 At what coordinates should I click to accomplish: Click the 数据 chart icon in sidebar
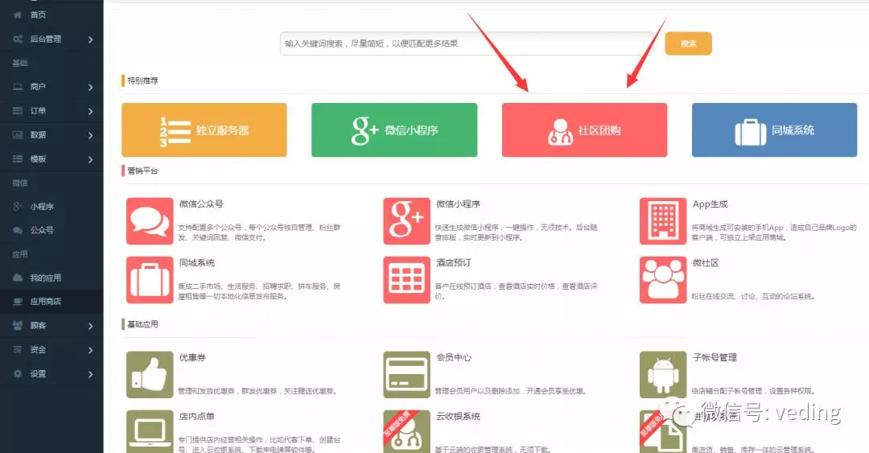pyautogui.click(x=18, y=134)
